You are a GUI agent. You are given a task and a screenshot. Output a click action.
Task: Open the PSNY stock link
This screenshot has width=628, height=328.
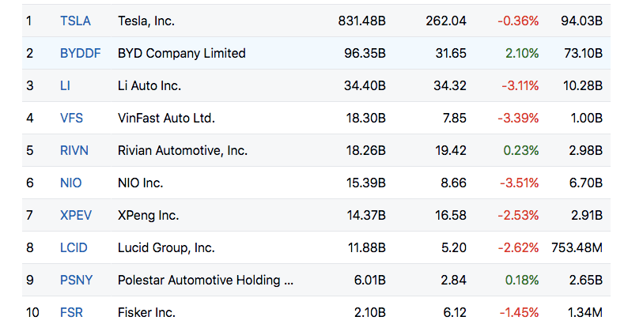(75, 280)
